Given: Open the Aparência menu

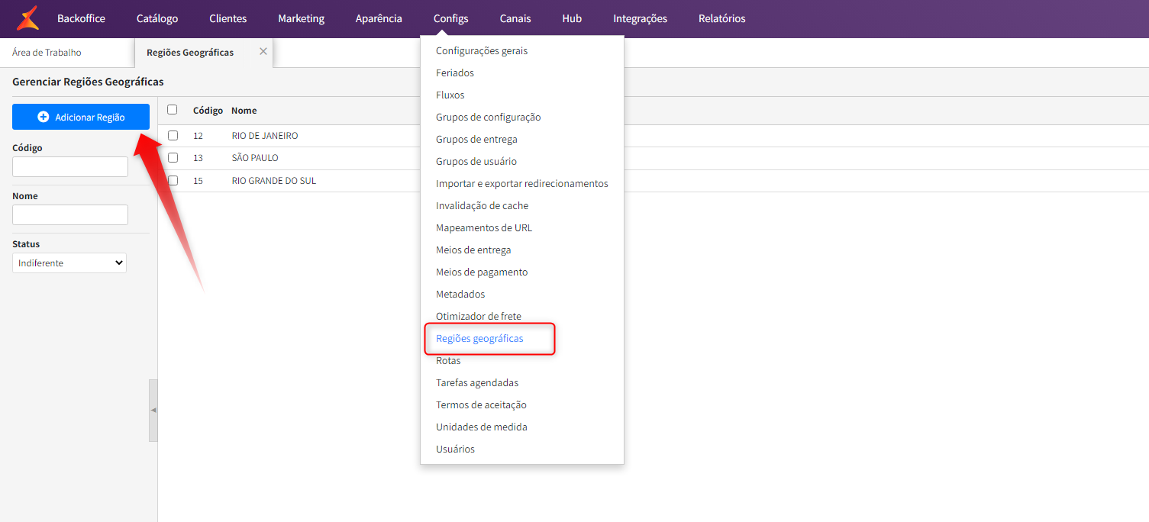Looking at the screenshot, I should click(379, 18).
